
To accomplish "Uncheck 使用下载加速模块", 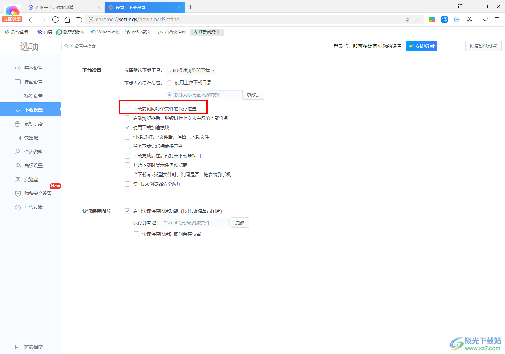I will pyautogui.click(x=127, y=128).
